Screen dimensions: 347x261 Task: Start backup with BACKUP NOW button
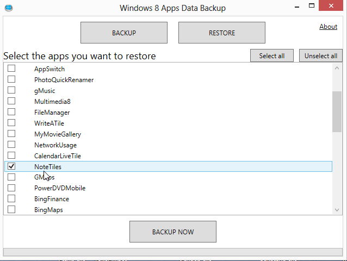tap(173, 232)
